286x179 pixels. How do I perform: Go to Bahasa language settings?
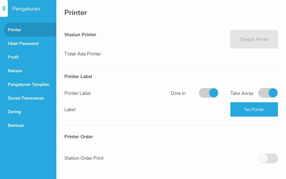[15, 71]
